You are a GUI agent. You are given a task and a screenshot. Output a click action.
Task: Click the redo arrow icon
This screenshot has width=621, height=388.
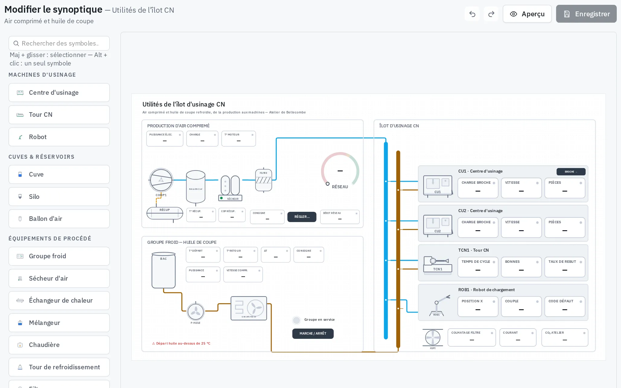point(491,14)
